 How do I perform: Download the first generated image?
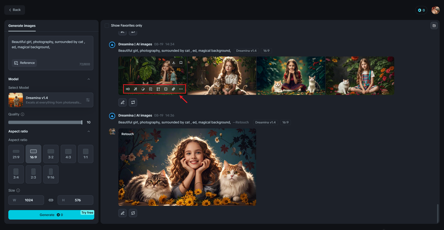click(174, 63)
